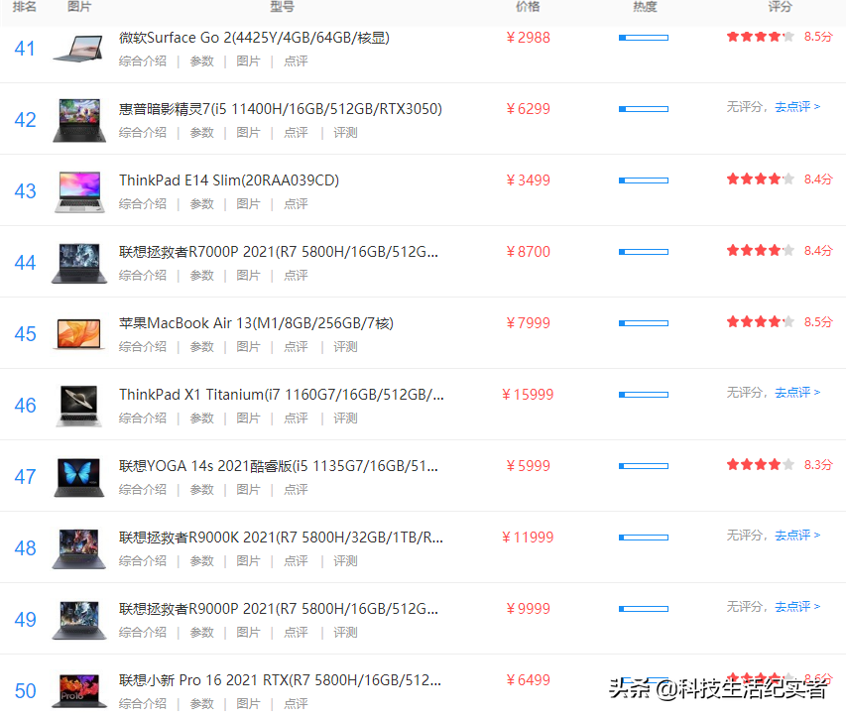Open the 苹果MacBook Air 13 title link
The image size is (846, 718).
coord(256,323)
